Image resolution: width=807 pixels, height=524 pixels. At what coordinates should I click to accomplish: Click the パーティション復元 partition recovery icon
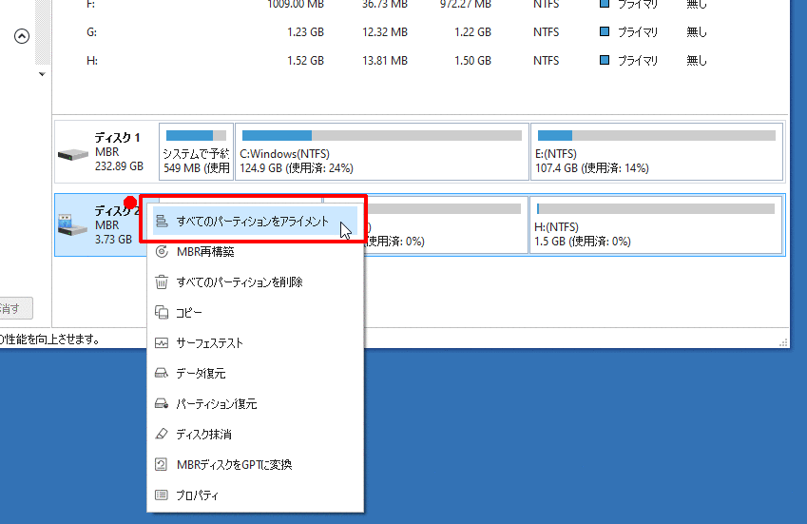click(x=162, y=404)
